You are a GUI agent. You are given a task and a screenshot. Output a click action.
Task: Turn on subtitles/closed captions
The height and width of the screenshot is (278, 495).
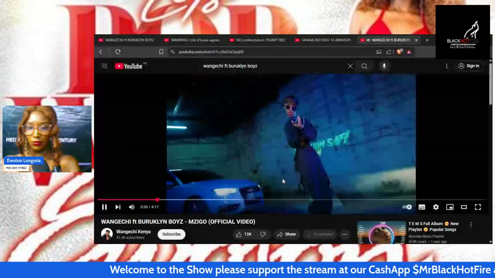[x=422, y=207]
